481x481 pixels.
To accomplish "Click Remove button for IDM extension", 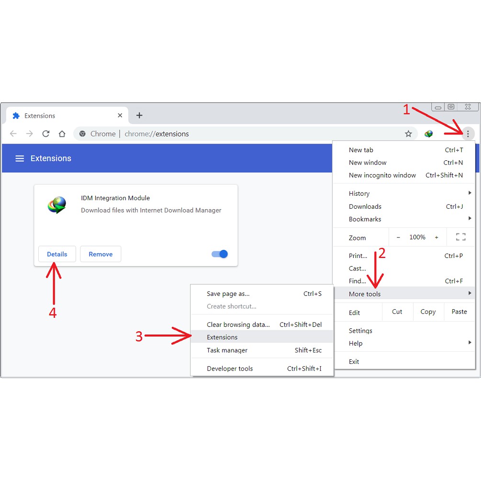I will 101,254.
